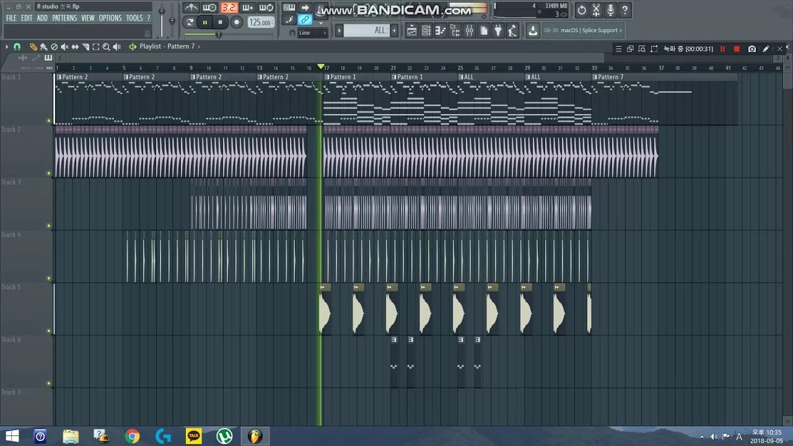Open the FILE menu

(11, 18)
